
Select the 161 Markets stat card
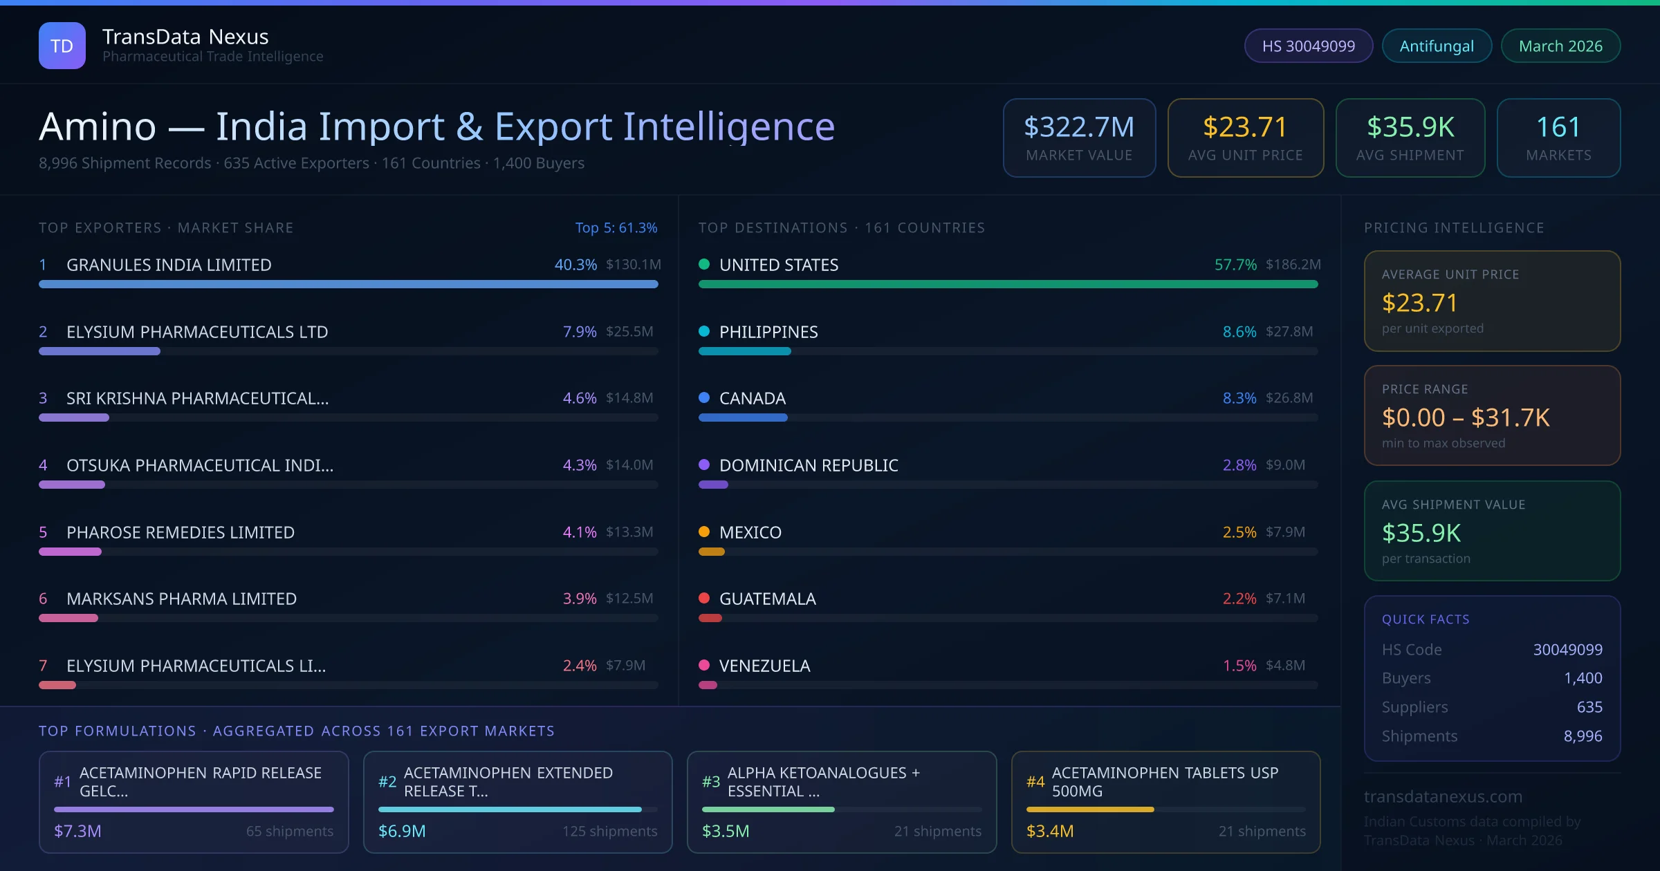[1558, 138]
